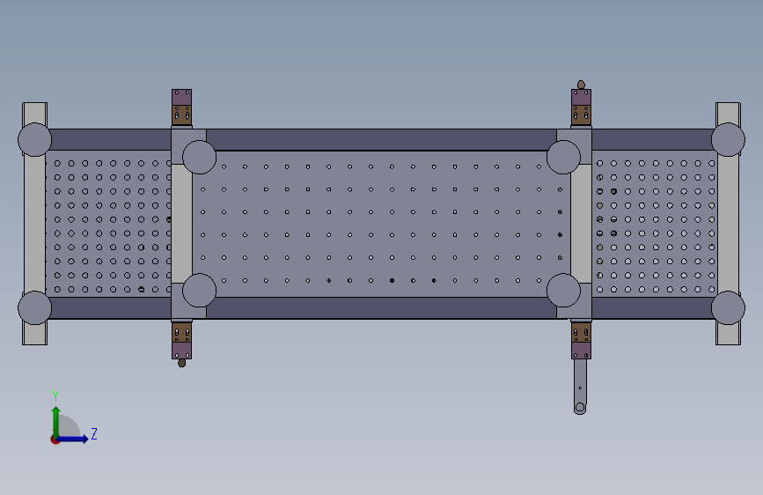Pick the inner bottom-right round pad on the center plate

pos(563,291)
